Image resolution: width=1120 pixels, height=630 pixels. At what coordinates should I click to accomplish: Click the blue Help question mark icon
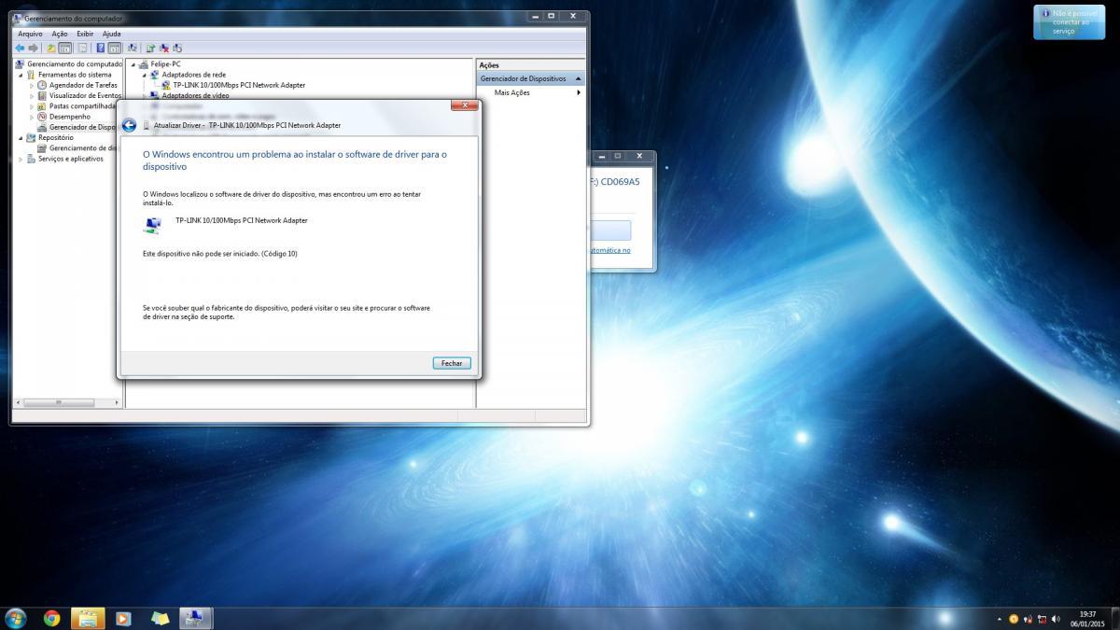click(100, 48)
